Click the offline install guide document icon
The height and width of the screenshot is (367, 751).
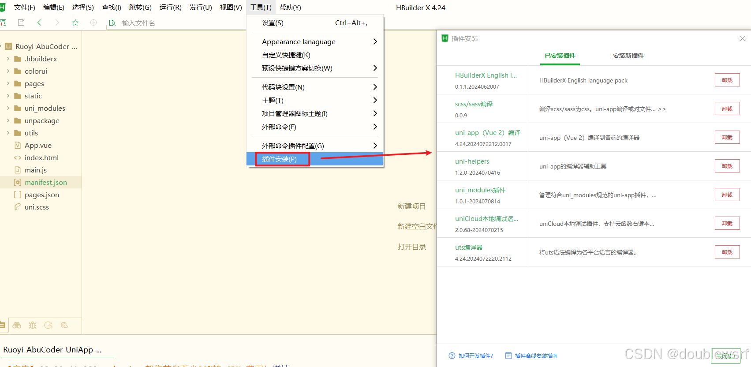pyautogui.click(x=508, y=356)
